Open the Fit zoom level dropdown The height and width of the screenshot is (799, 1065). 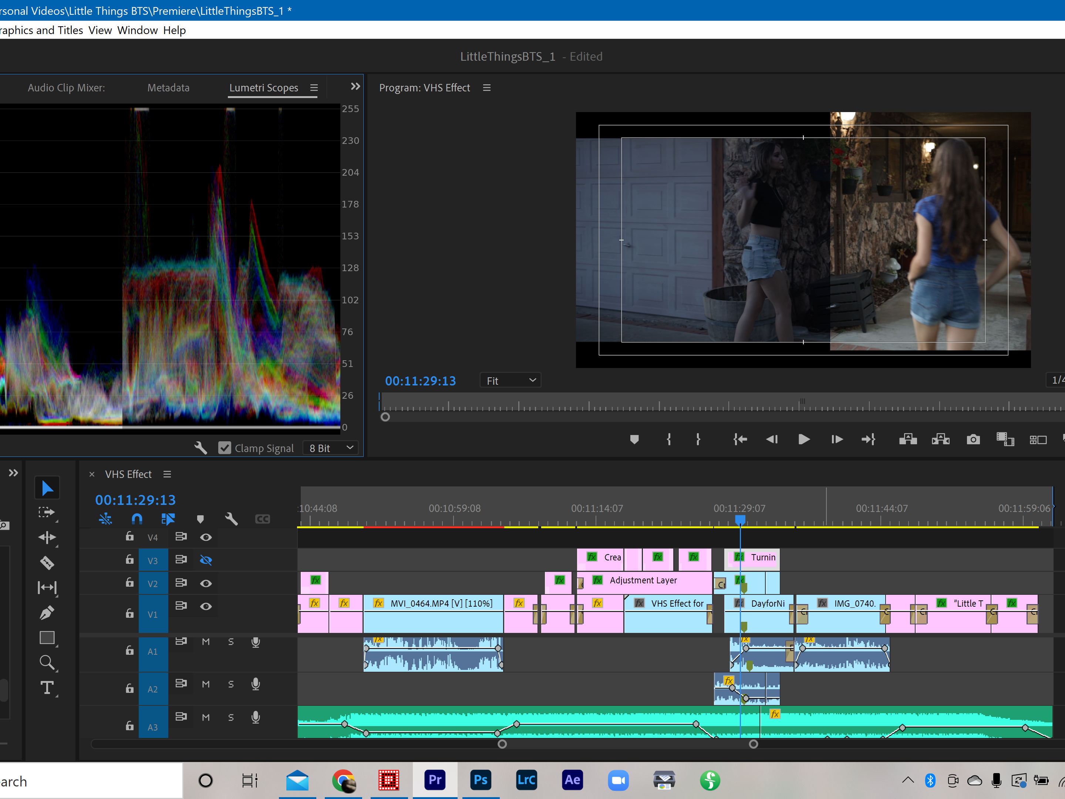510,381
